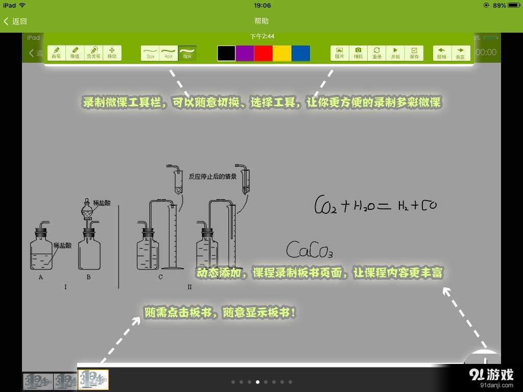Insert a picture using 图片
Viewport: 523px width, 392px height.
coord(339,53)
